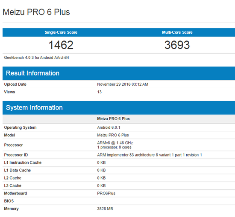Click the Meizu PRO 6 Plus page title
Image resolution: width=235 pixels, height=217 pixels.
coord(36,12)
